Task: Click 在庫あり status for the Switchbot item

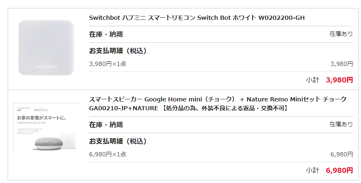Action: pyautogui.click(x=341, y=34)
